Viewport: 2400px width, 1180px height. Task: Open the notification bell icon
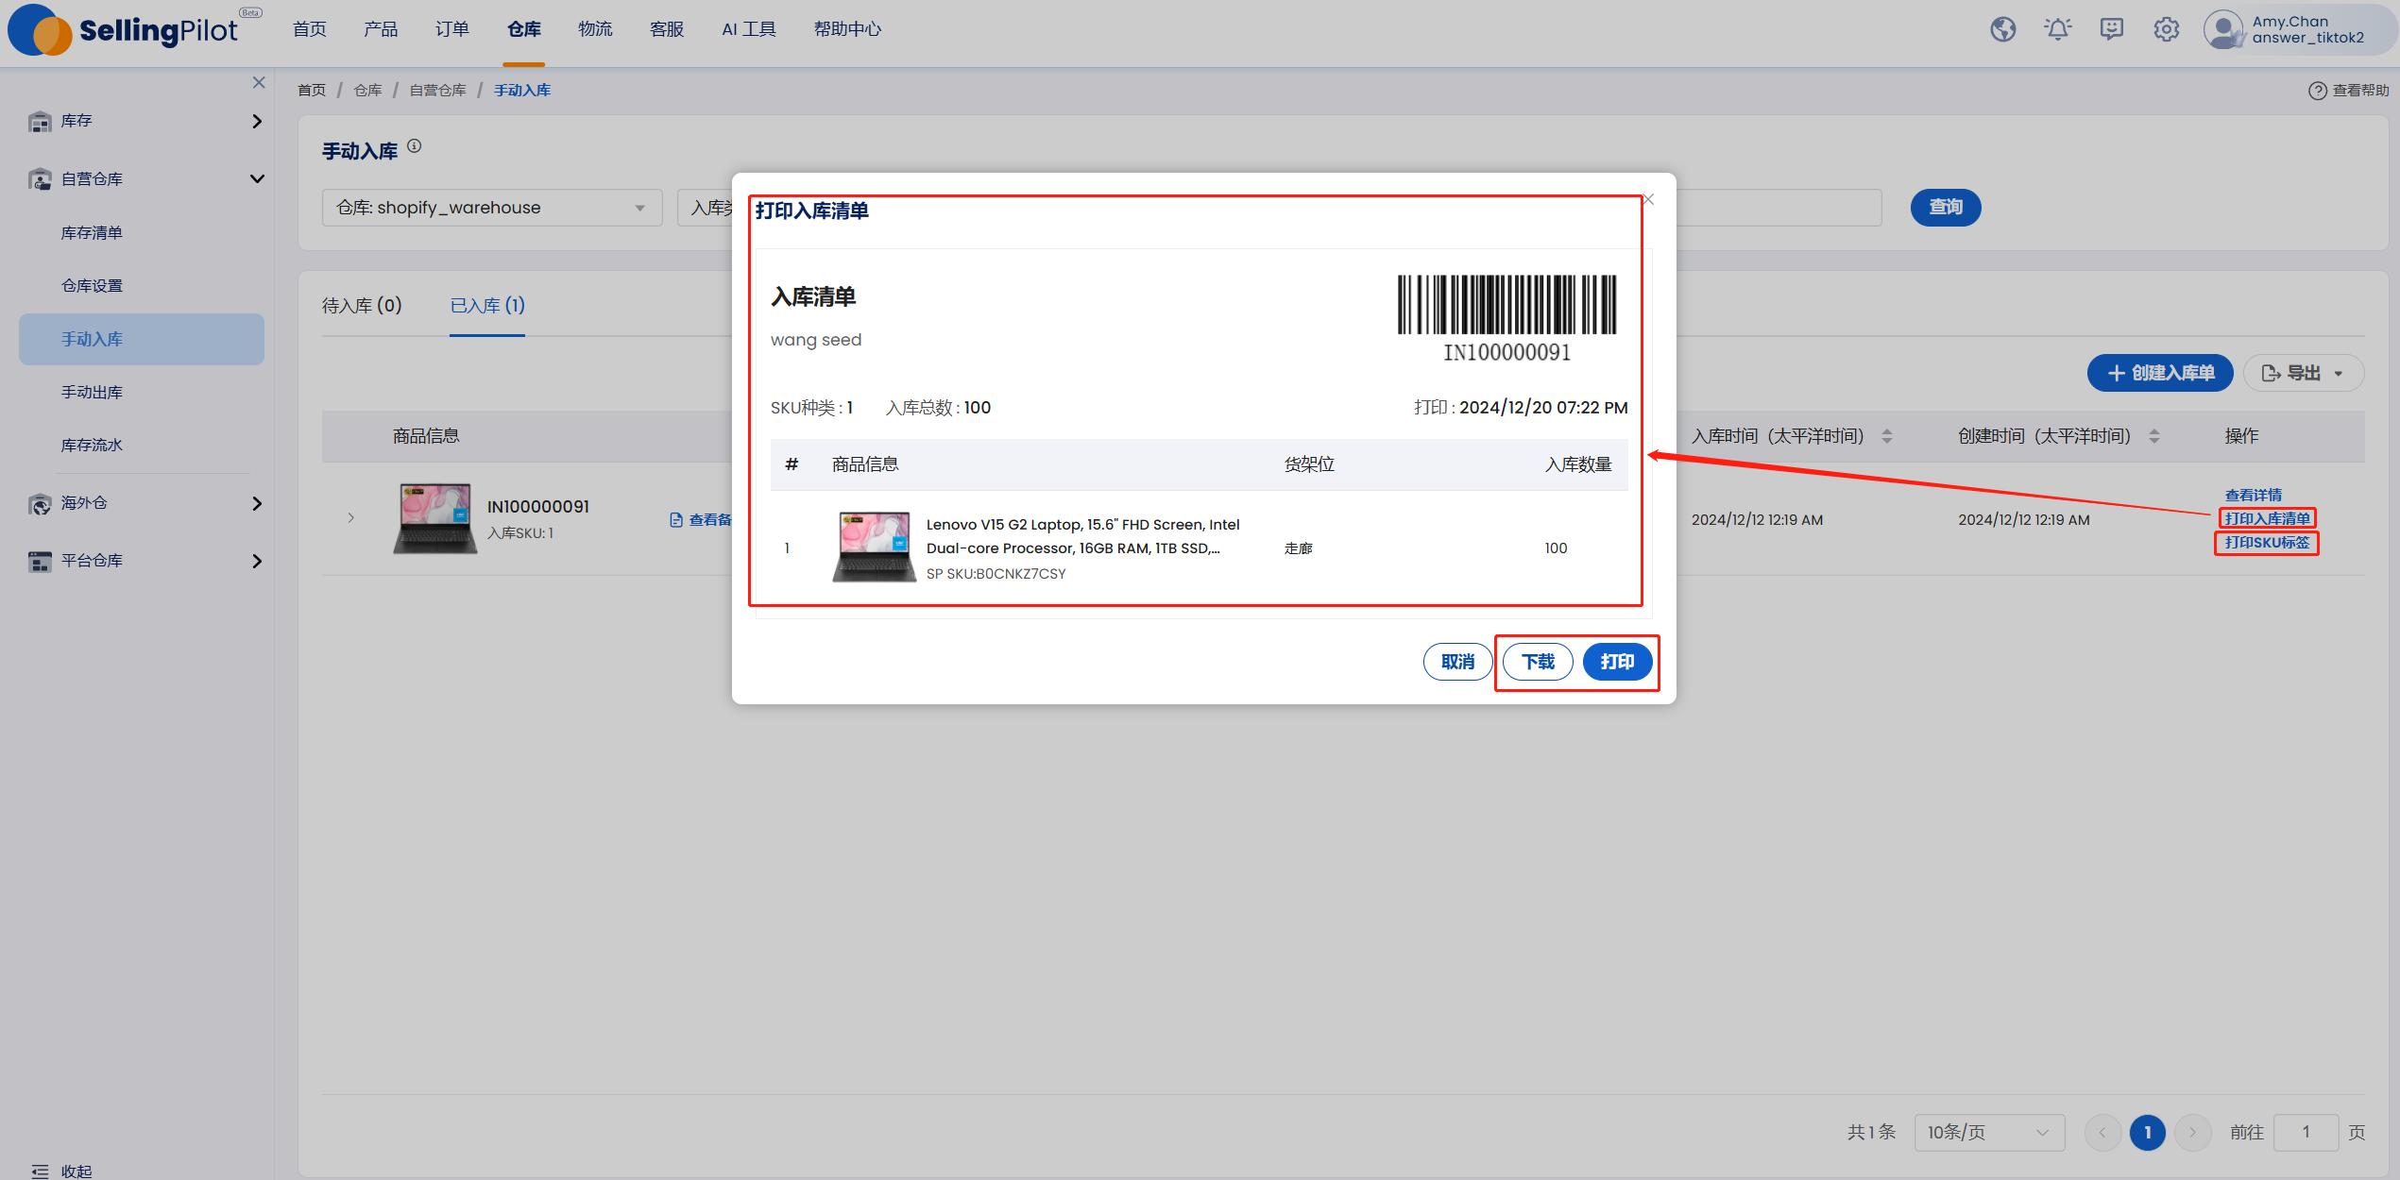2057,29
